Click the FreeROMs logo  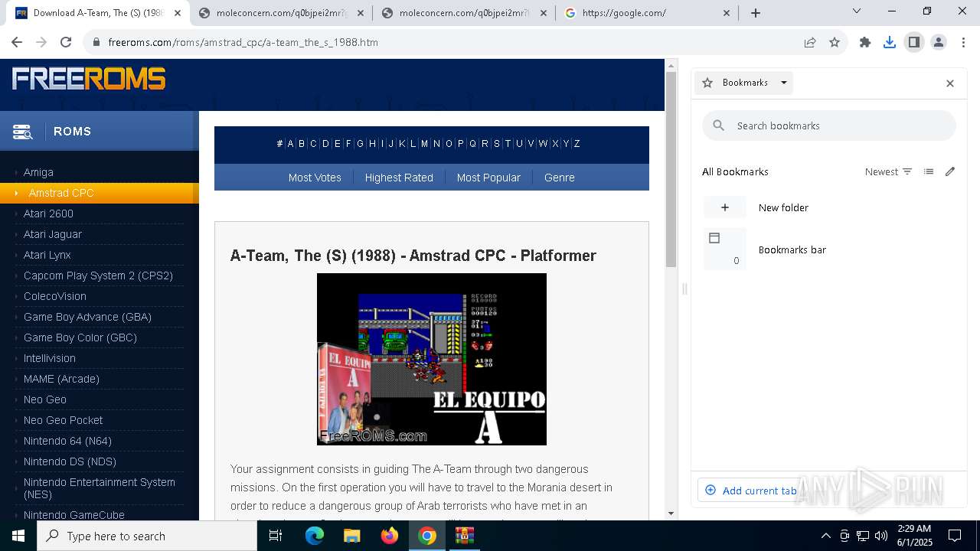pos(89,79)
